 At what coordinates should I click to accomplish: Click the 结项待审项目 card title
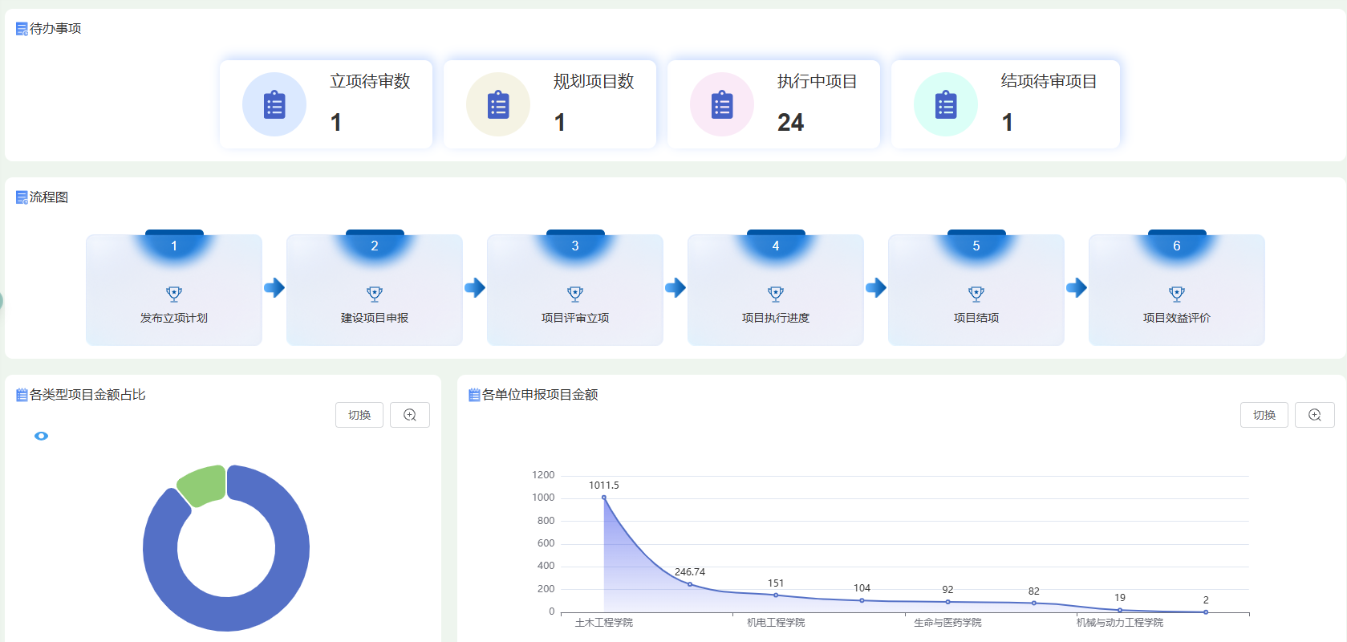click(1049, 81)
